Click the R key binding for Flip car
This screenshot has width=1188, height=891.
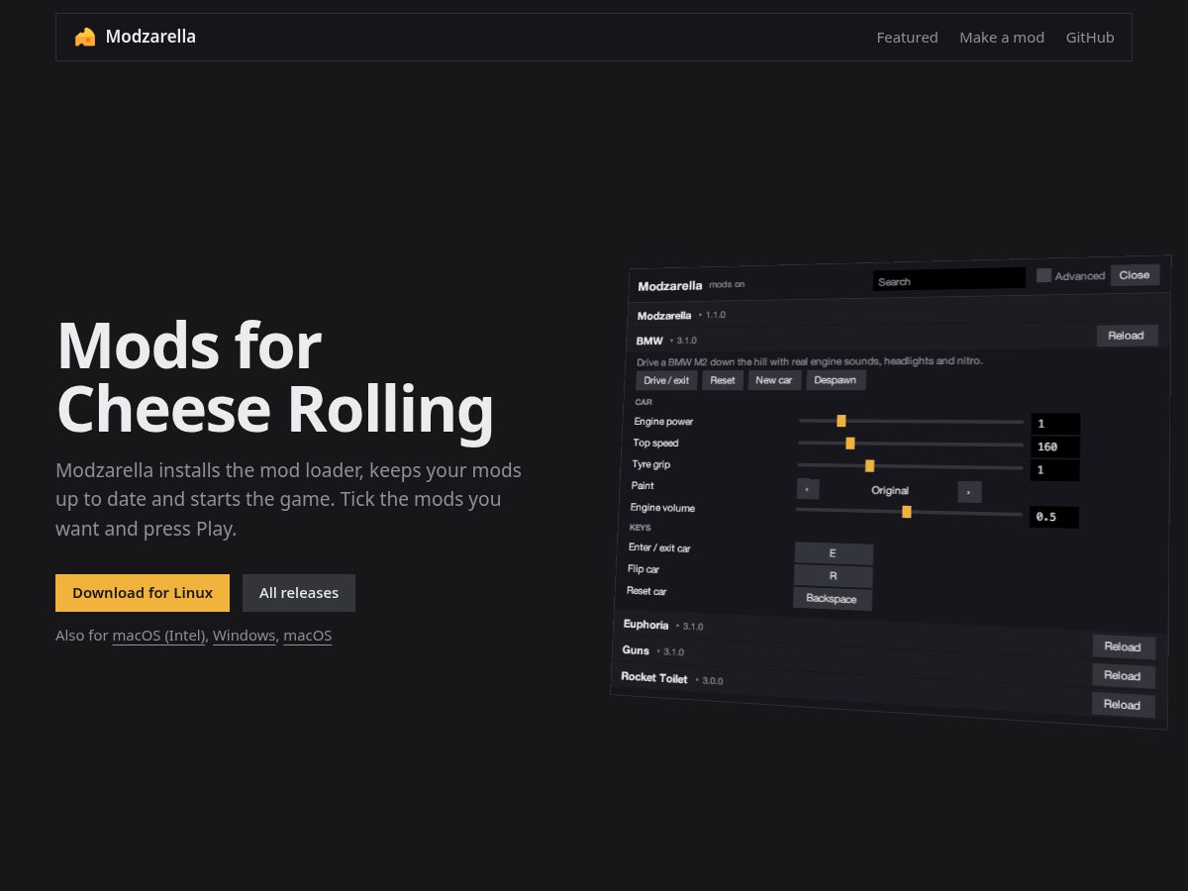pos(834,576)
